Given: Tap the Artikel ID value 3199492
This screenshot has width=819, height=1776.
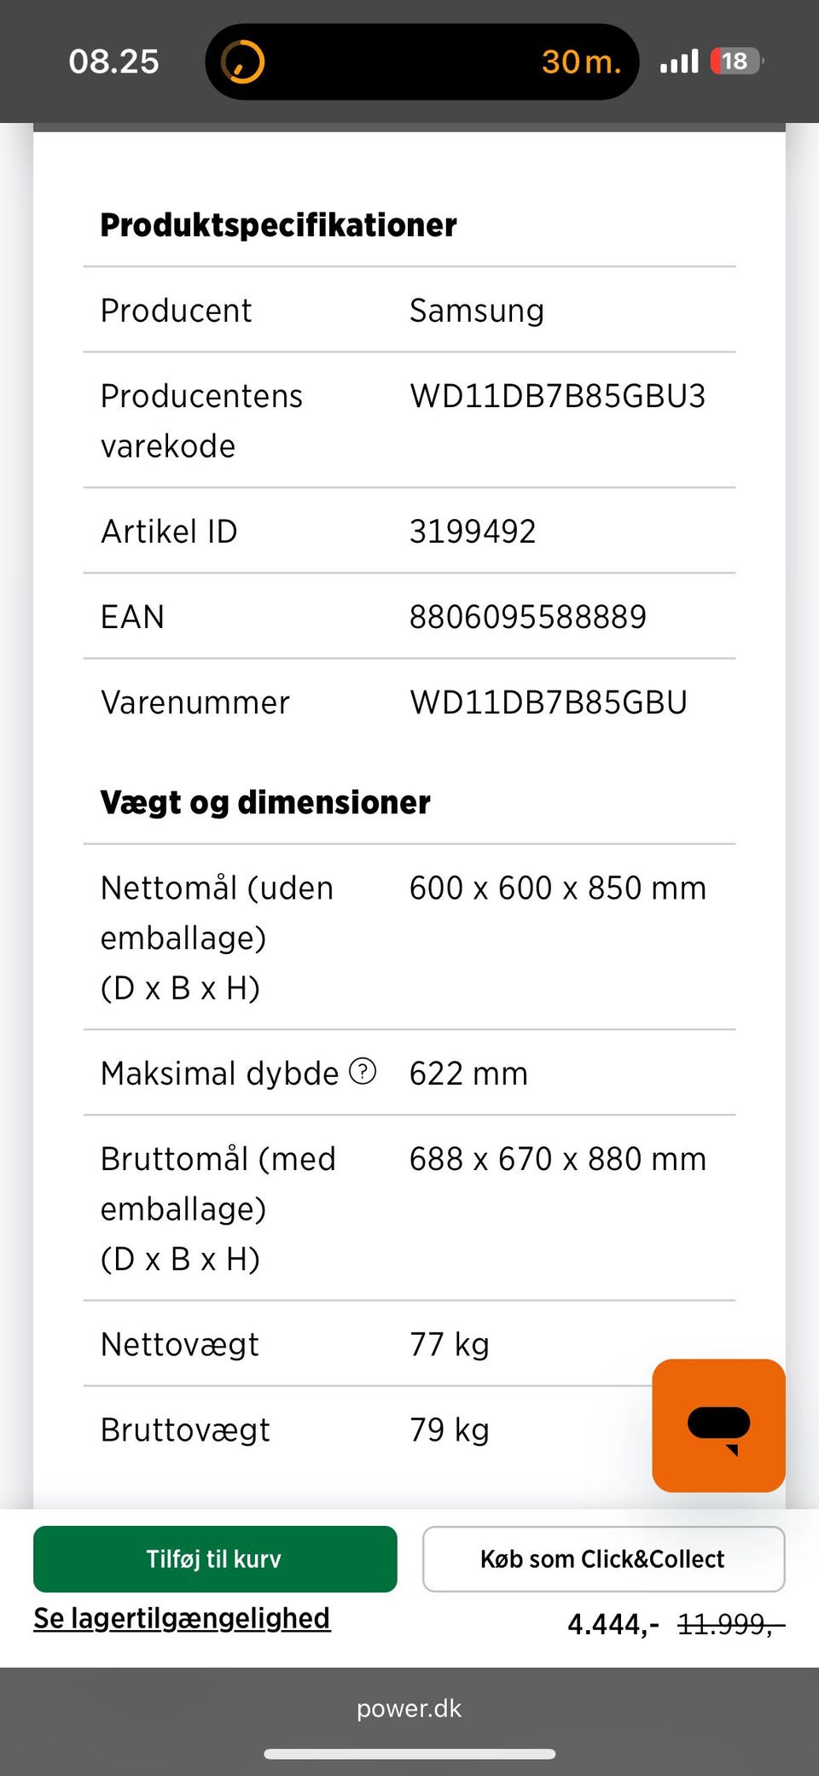Looking at the screenshot, I should tap(473, 532).
